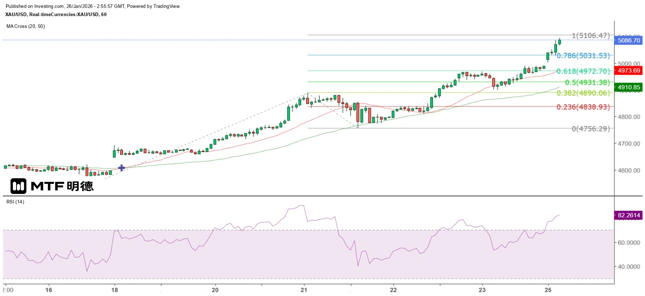The height and width of the screenshot is (296, 645).
Task: Select the red 4973.69 moving average tag
Action: tap(628, 71)
